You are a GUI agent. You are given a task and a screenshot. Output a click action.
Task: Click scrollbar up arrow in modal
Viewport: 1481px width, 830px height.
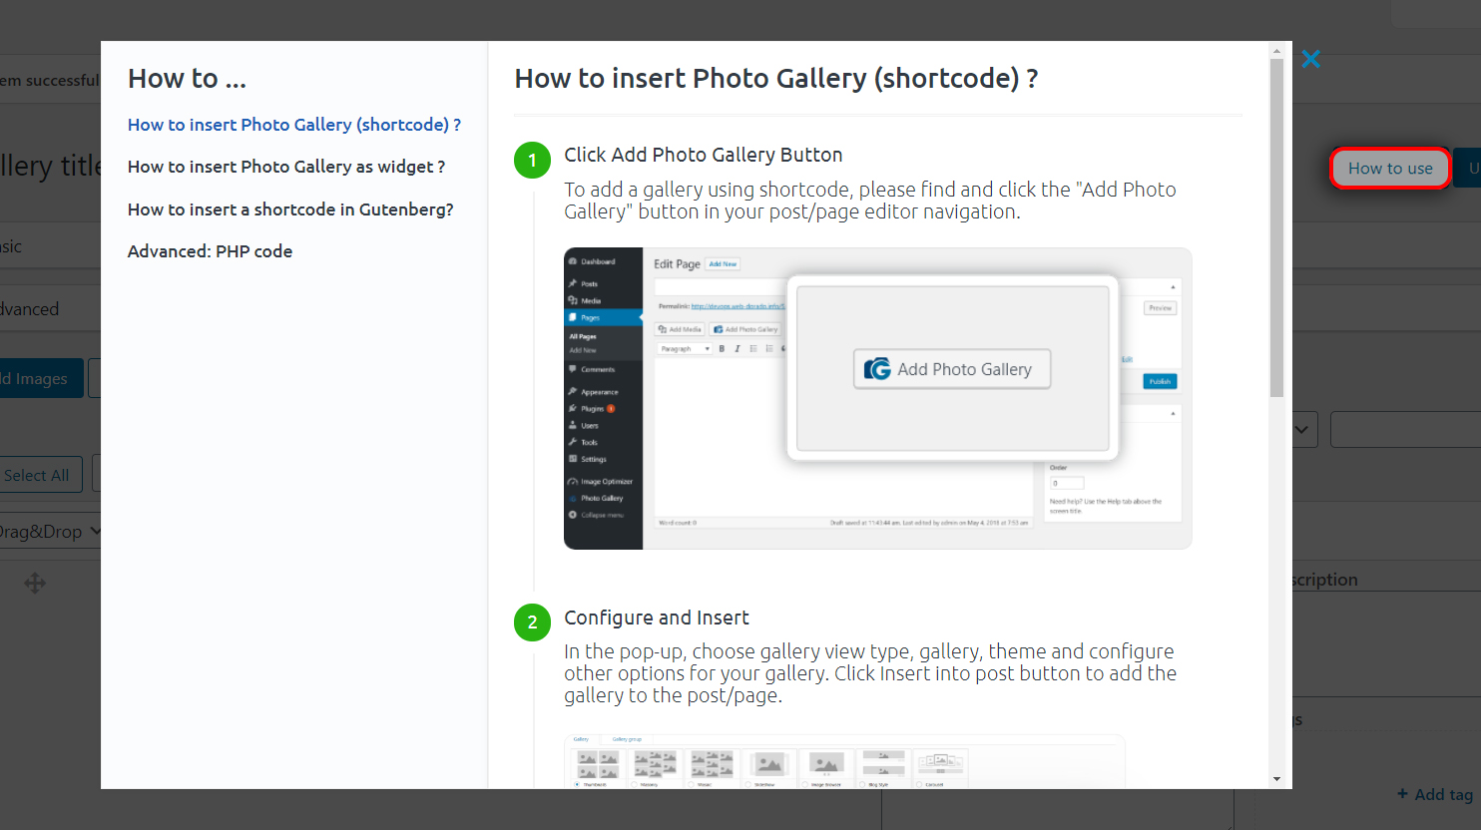point(1276,50)
